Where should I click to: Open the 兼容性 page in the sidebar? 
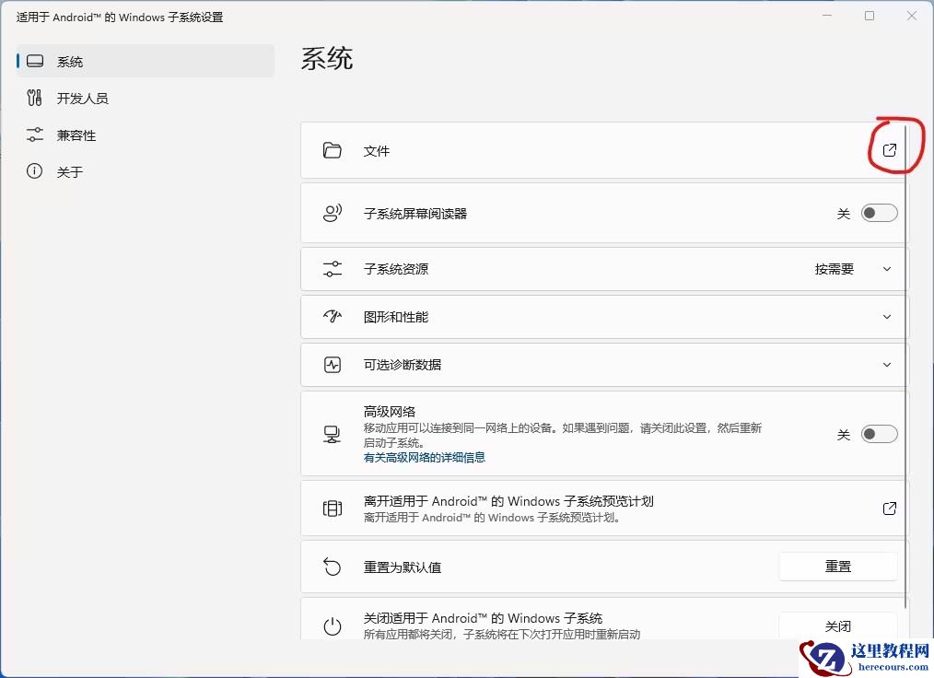click(74, 134)
